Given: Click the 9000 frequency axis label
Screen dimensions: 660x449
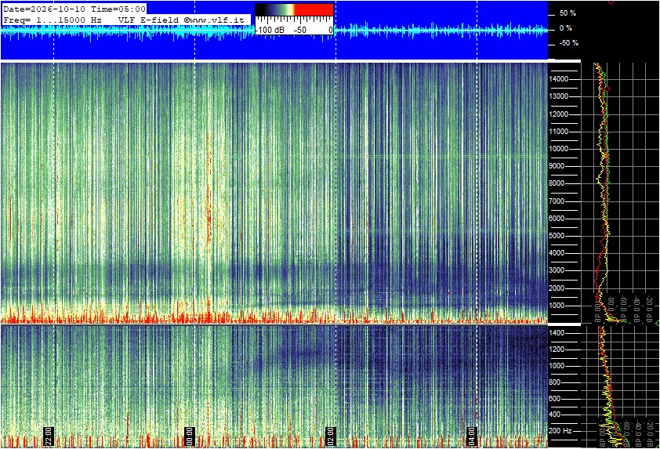Looking at the screenshot, I should (x=557, y=166).
